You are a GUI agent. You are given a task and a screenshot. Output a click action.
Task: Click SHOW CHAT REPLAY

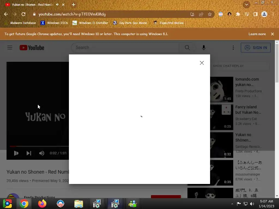coord(228,66)
